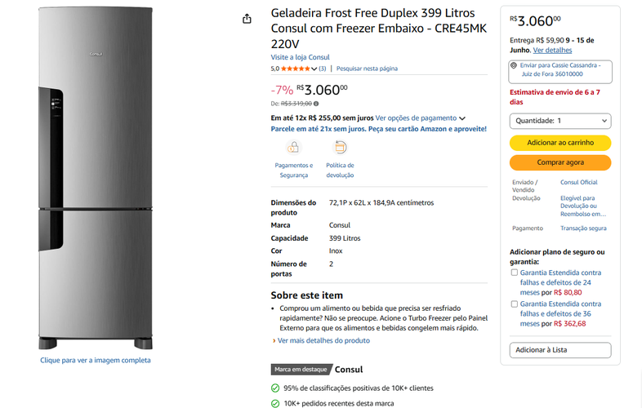Viewport: 642px width, 408px height.
Task: Open the Pagamentos e Segurança lock icon
Action: click(293, 148)
